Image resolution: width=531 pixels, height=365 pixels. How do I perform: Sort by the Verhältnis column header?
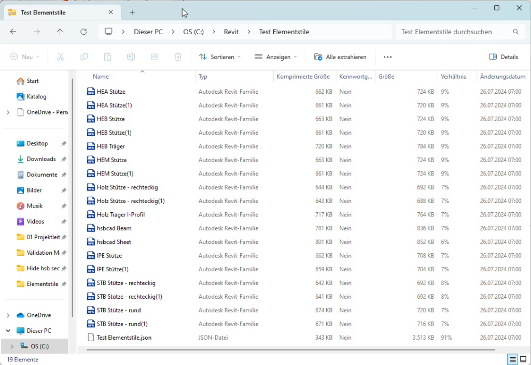(453, 77)
